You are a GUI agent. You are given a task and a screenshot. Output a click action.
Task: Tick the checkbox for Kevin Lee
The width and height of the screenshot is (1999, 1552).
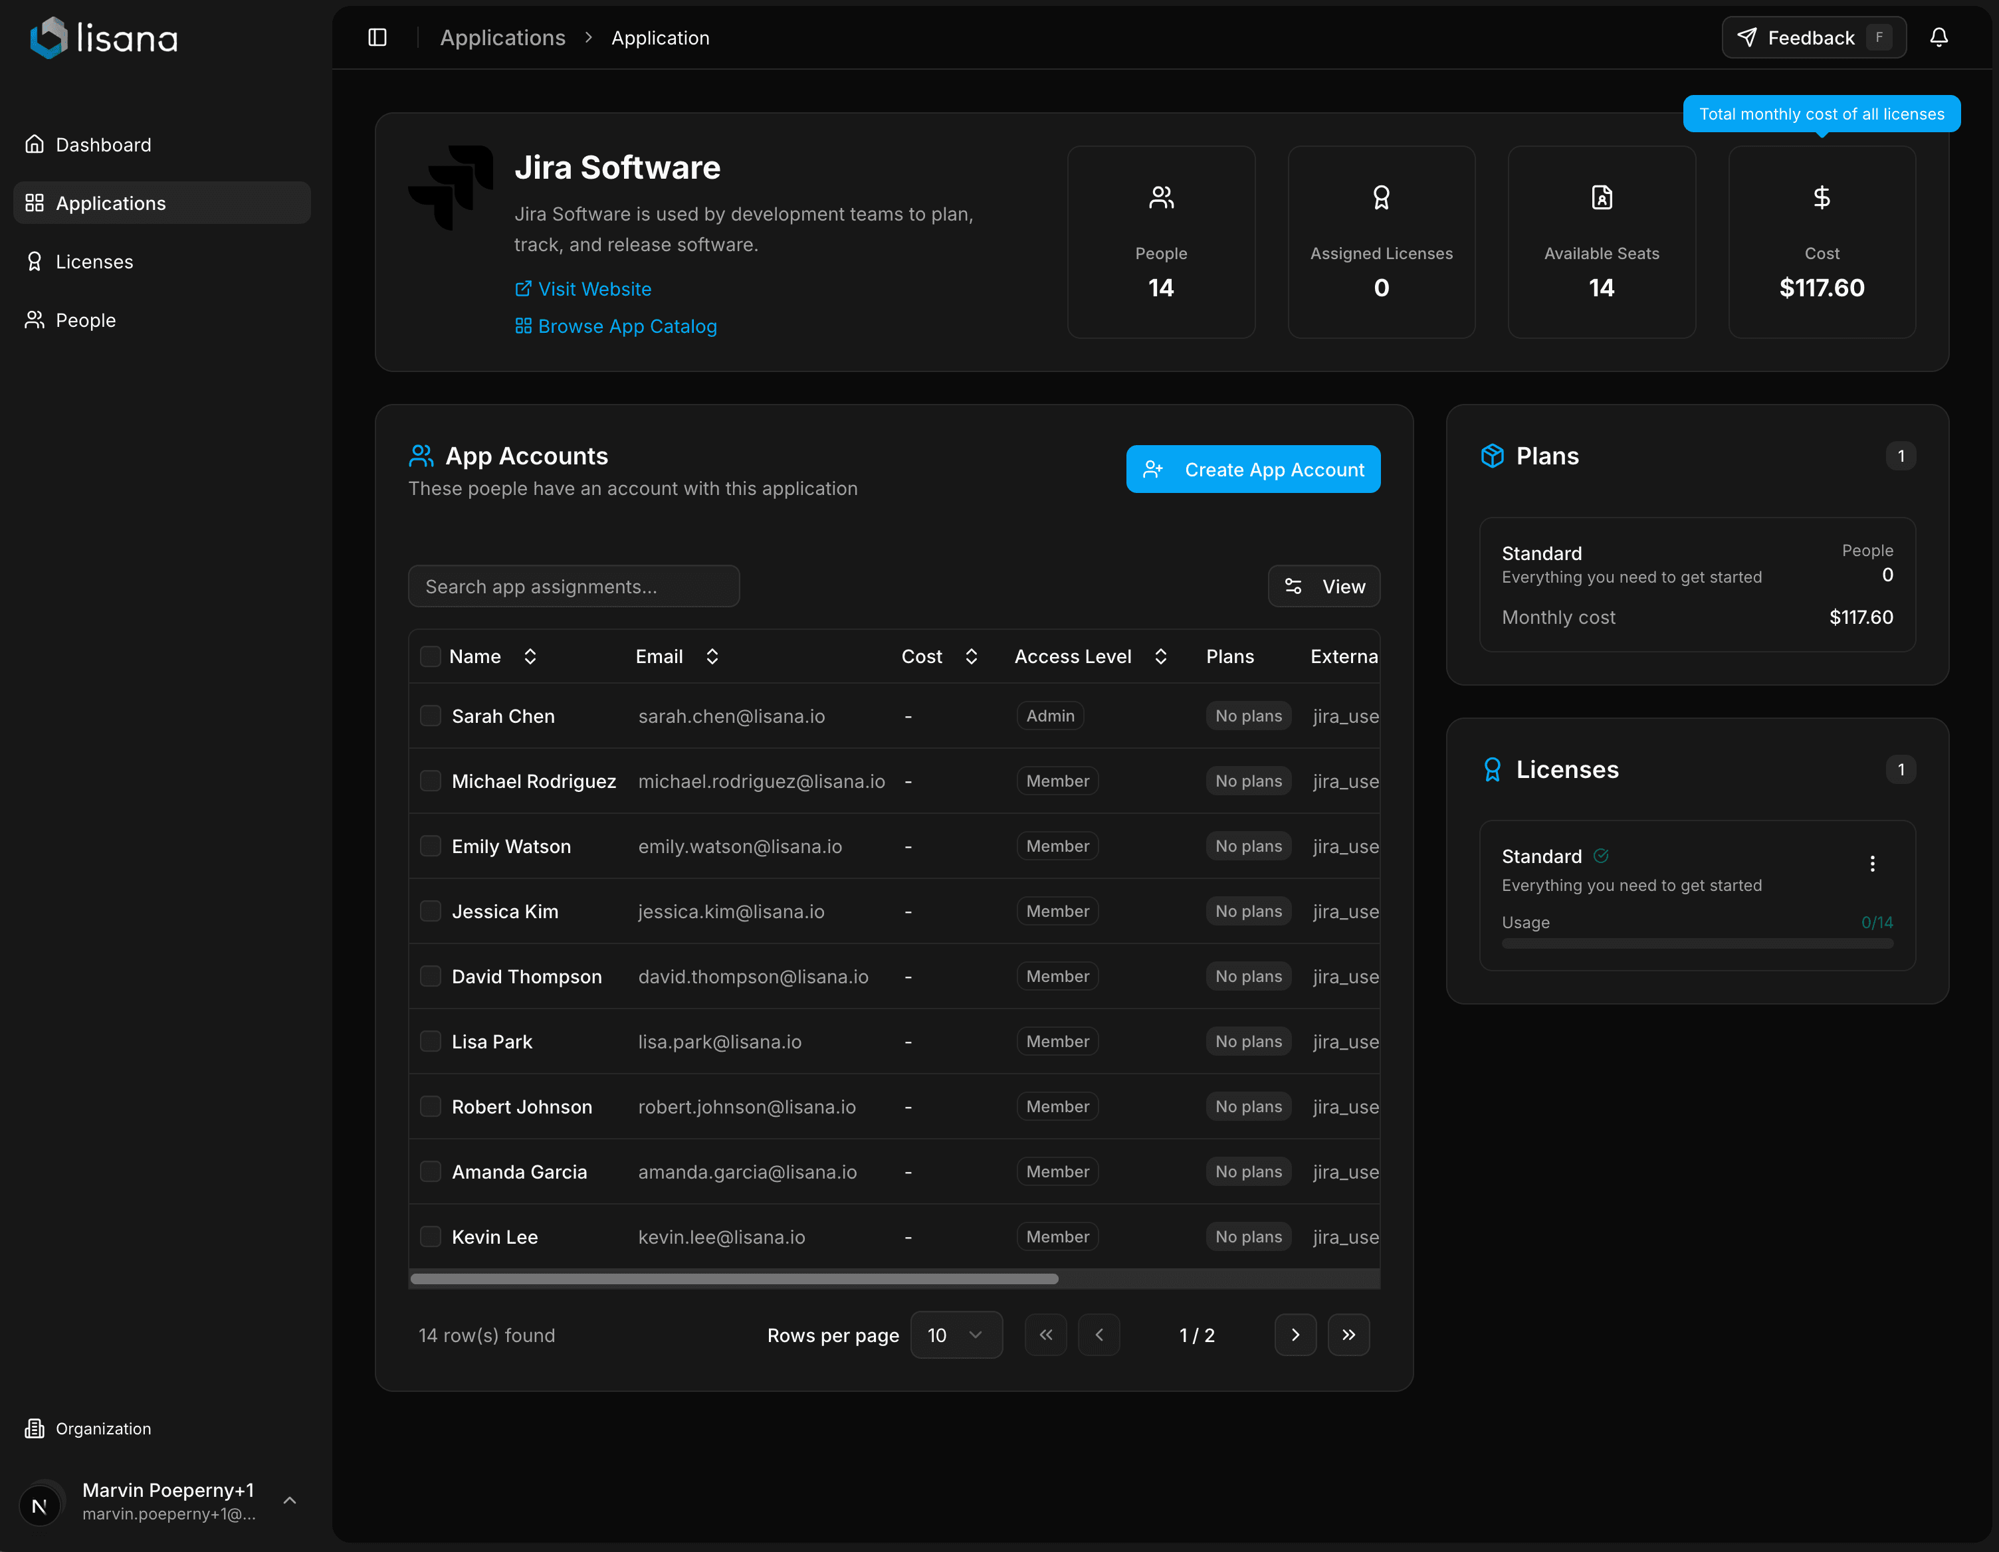tap(430, 1236)
